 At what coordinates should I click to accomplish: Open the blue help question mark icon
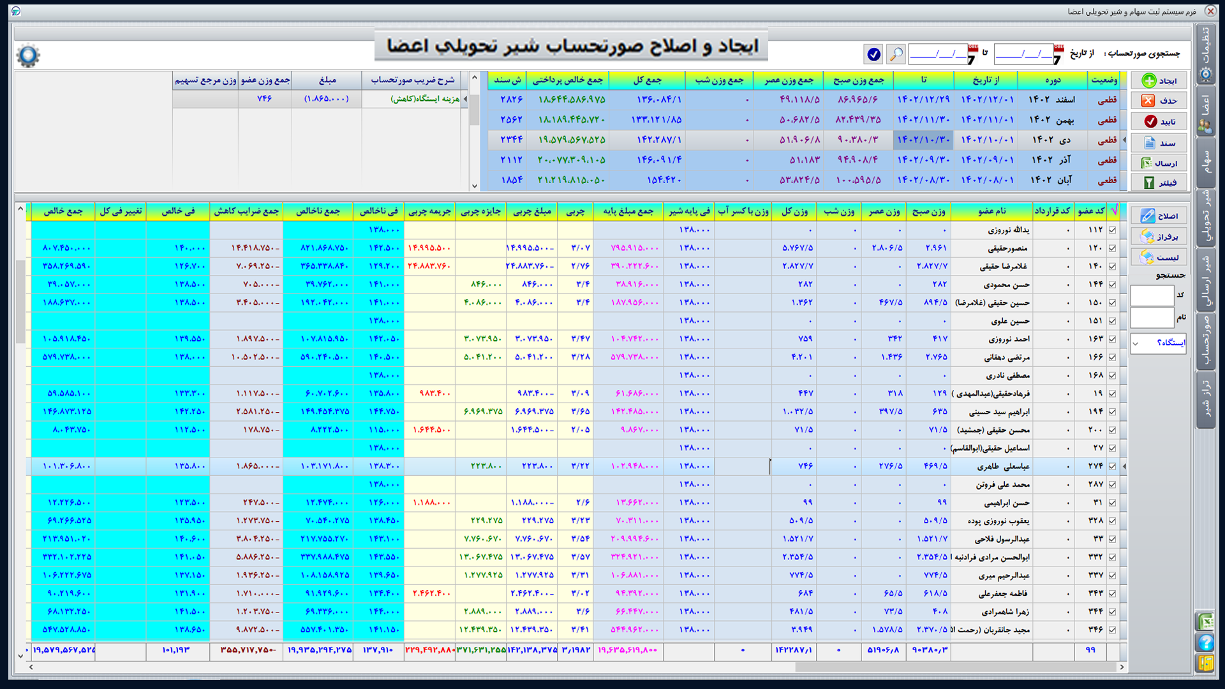(x=1205, y=642)
